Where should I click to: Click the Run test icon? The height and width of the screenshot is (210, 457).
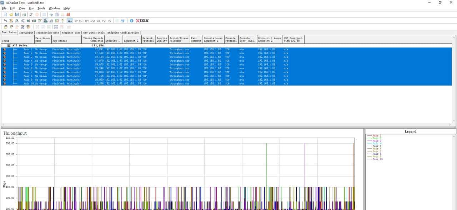(x=31, y=15)
